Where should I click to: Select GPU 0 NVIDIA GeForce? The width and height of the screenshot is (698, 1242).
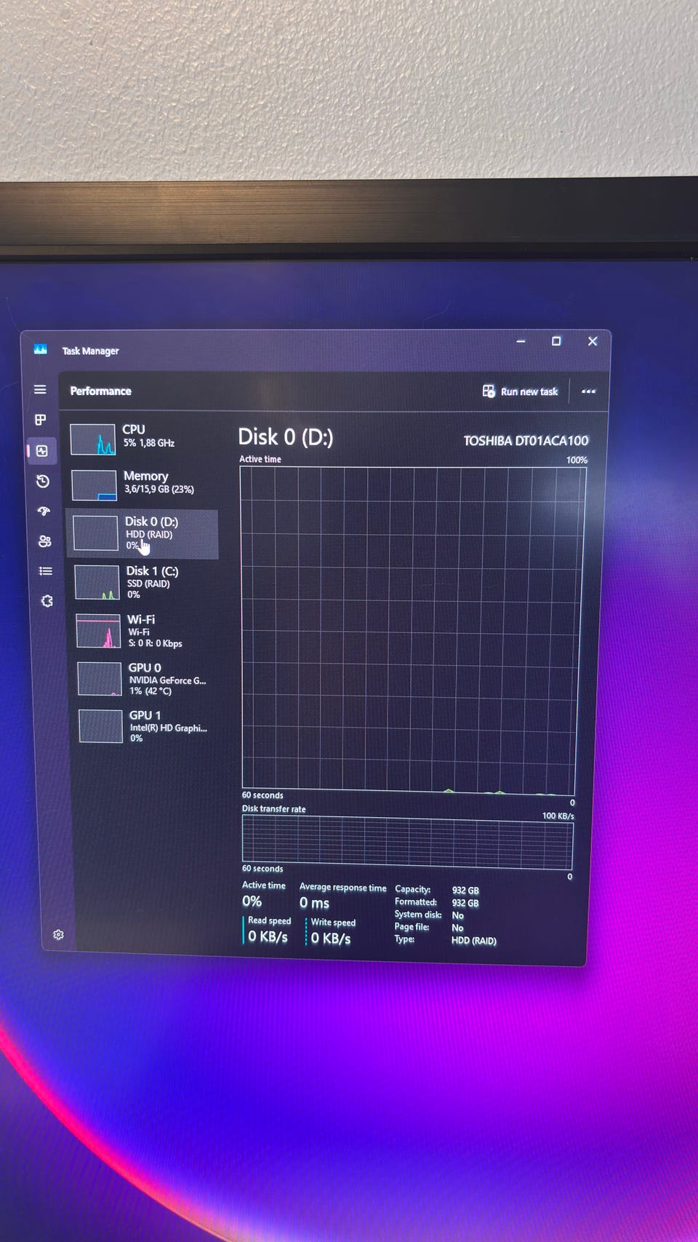click(x=148, y=679)
